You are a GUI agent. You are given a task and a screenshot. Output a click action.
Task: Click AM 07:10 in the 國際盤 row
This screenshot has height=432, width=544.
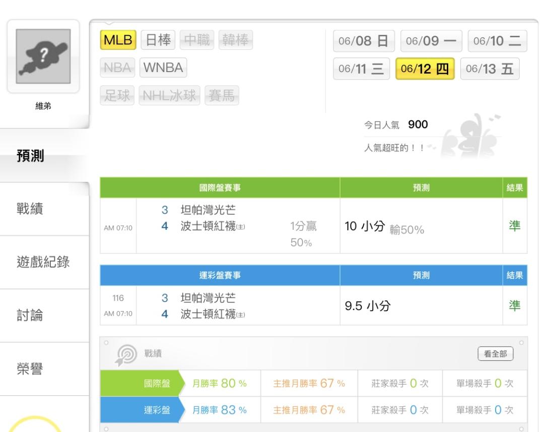click(x=118, y=228)
